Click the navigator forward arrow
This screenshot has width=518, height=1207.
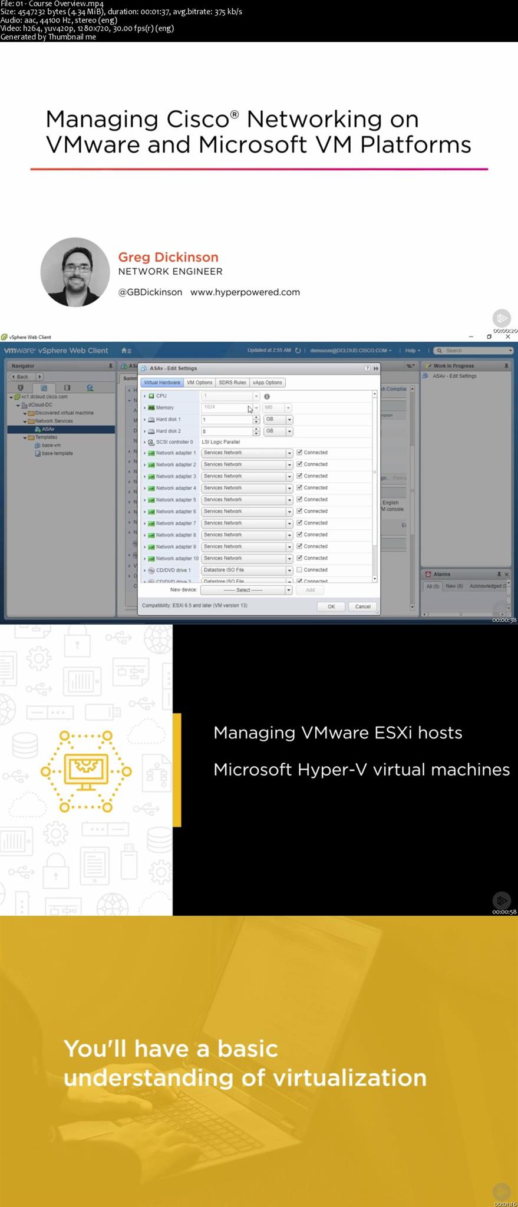click(39, 377)
